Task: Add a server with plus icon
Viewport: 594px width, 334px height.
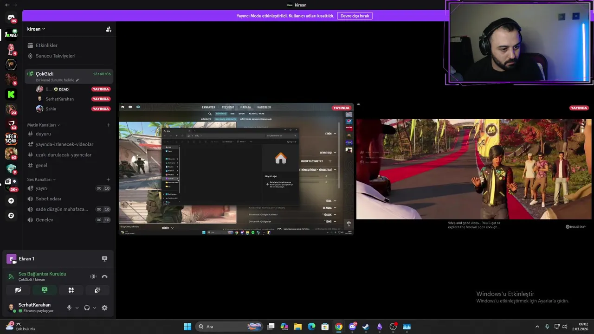Action: (11, 201)
